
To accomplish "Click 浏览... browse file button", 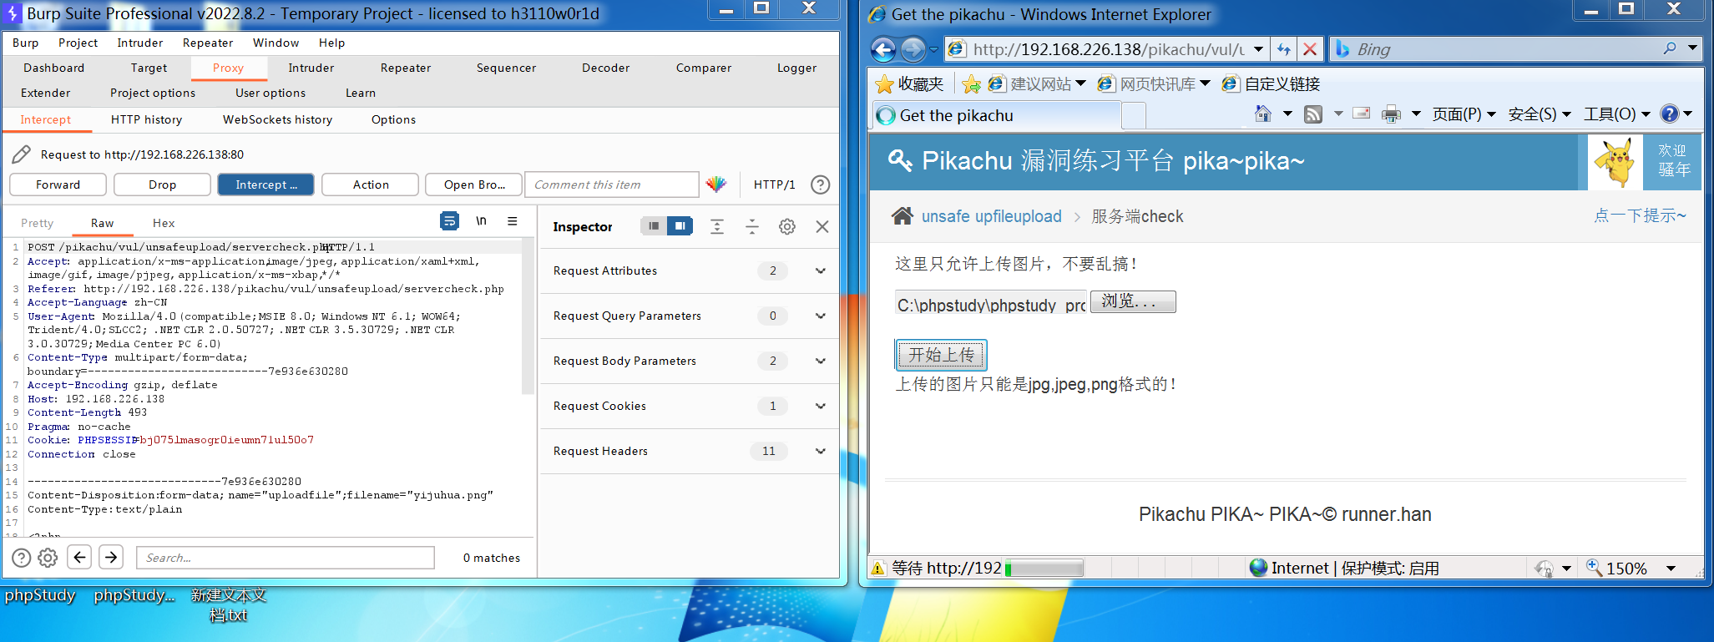I will pyautogui.click(x=1133, y=301).
